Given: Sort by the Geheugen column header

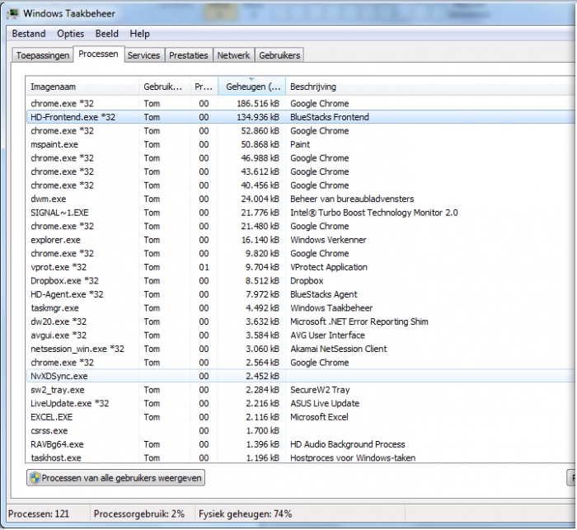Looking at the screenshot, I should tap(252, 87).
